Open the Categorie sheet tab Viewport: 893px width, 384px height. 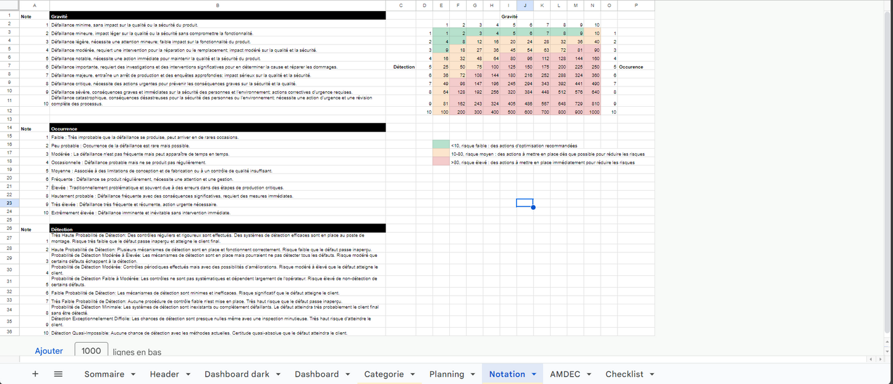click(384, 374)
